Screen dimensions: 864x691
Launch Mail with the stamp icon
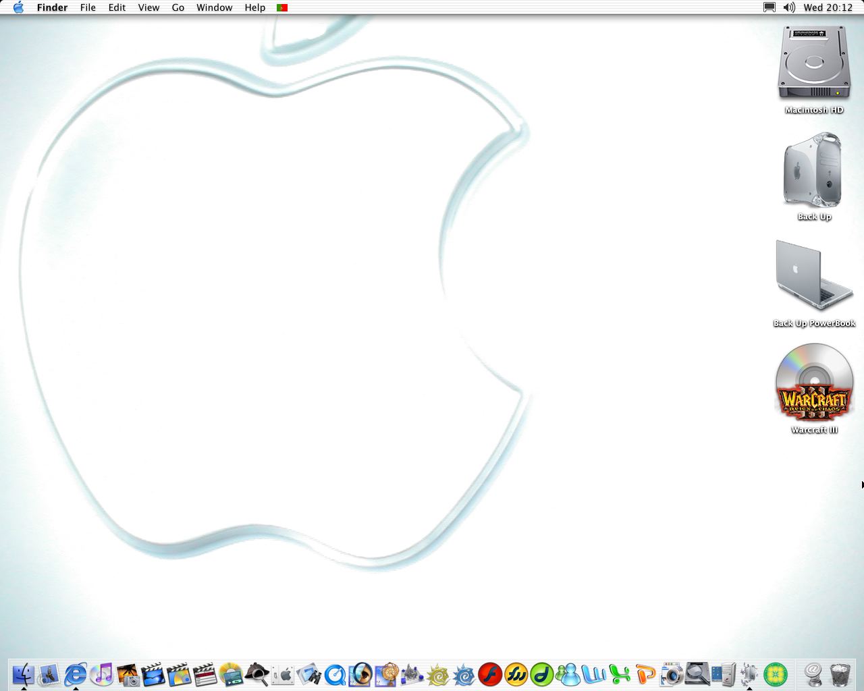pos(49,674)
